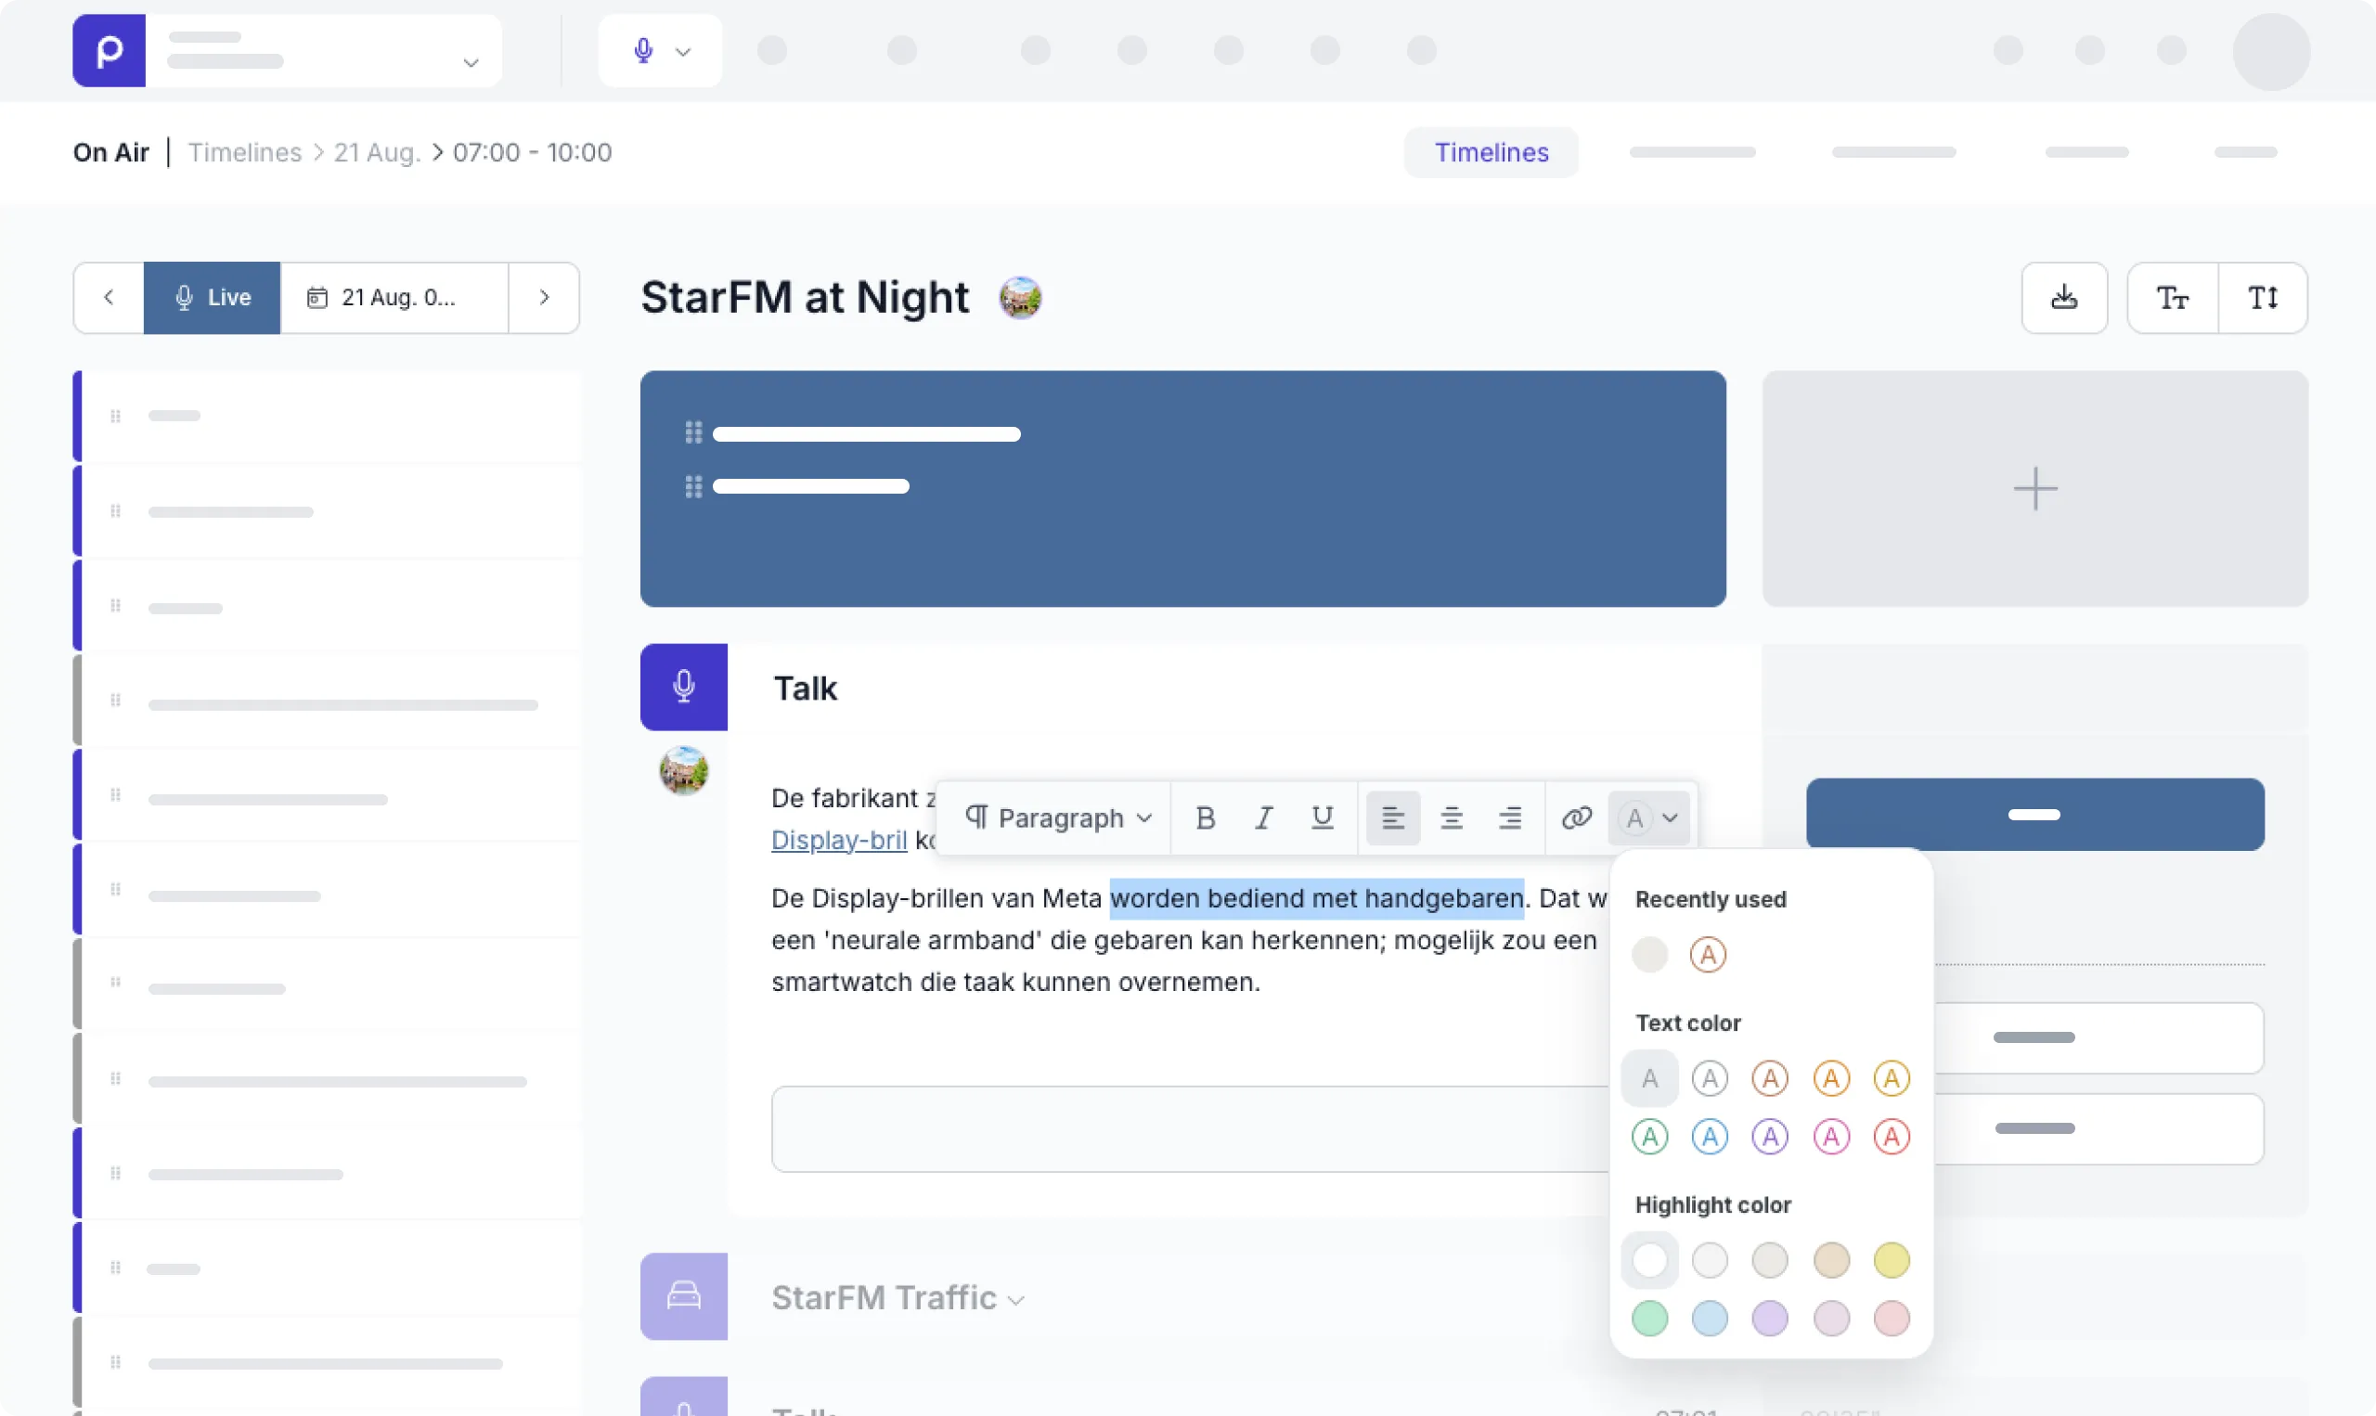
Task: Select gray text color
Action: [x=1709, y=1078]
